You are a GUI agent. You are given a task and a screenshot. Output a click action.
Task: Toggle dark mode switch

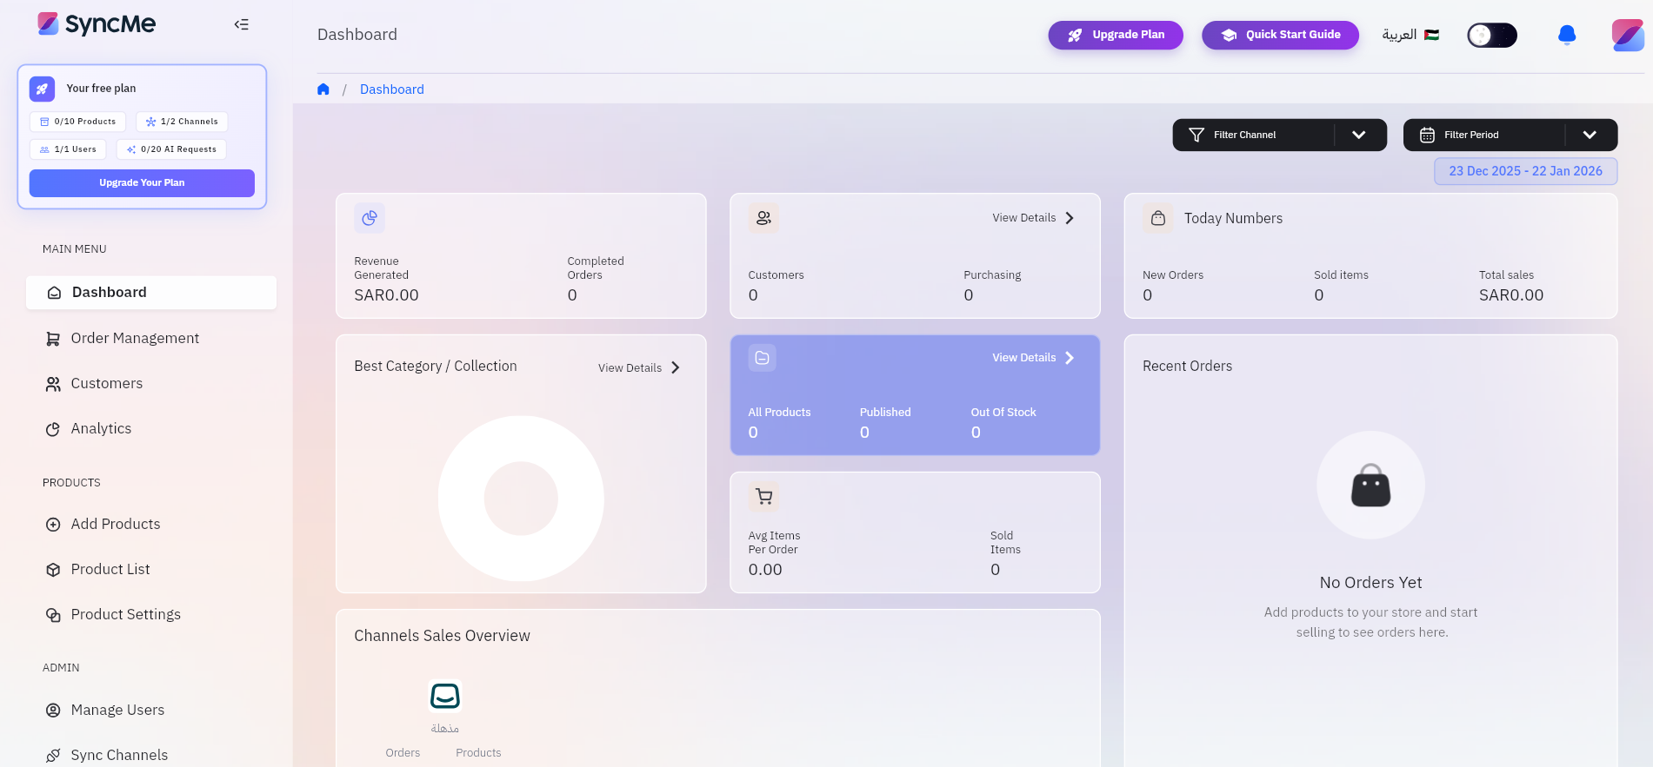pyautogui.click(x=1491, y=35)
